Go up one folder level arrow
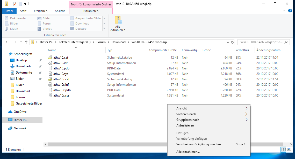Viewport: 295px width, 159px height. click(x=26, y=42)
